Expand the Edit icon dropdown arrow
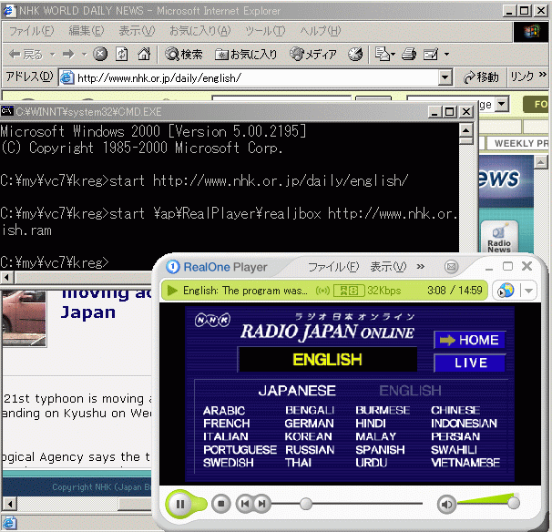 (446, 55)
